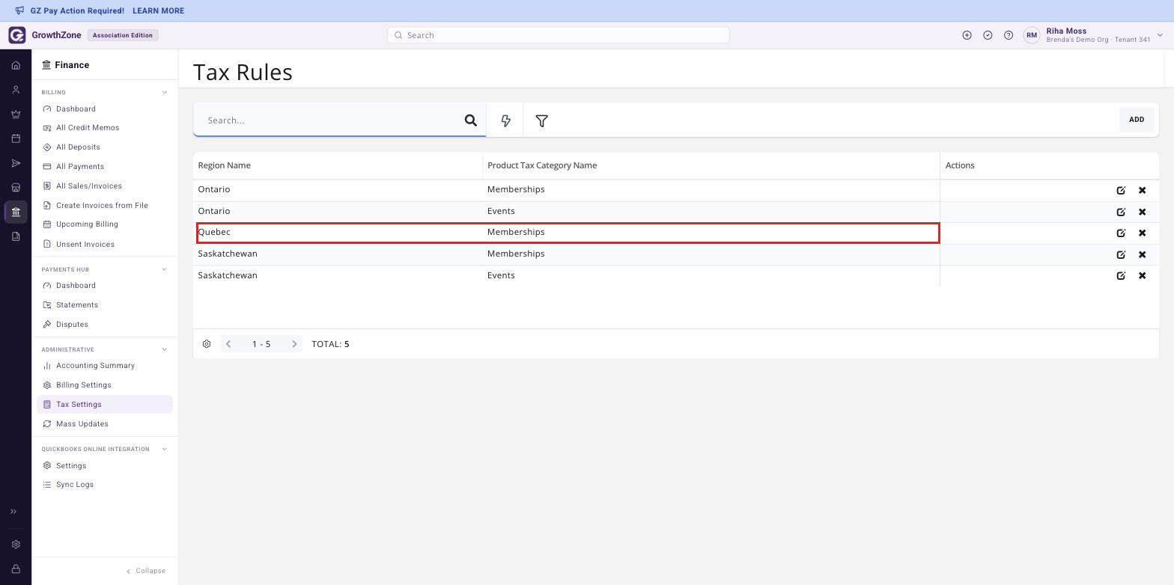The image size is (1174, 585).
Task: Collapse the Payments Hub section
Action: tap(165, 269)
